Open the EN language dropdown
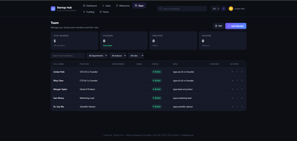 215,9
